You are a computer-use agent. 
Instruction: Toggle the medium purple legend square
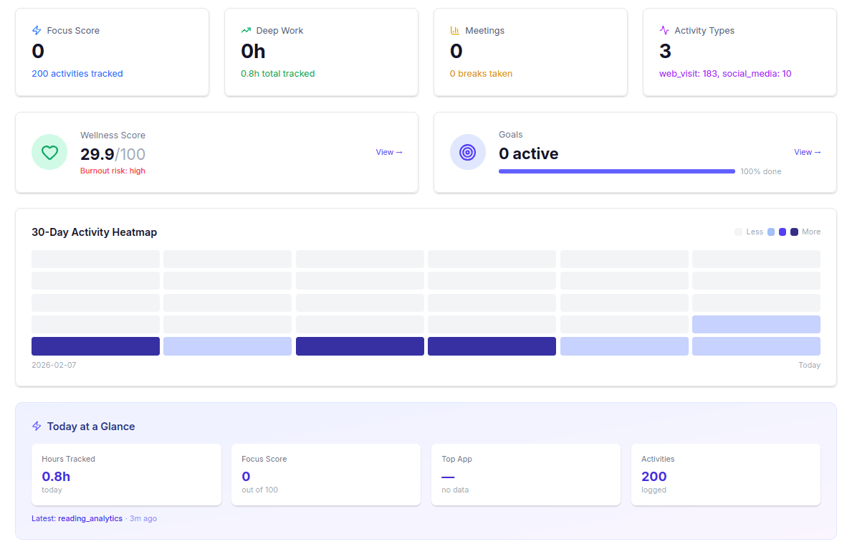pyautogui.click(x=783, y=232)
